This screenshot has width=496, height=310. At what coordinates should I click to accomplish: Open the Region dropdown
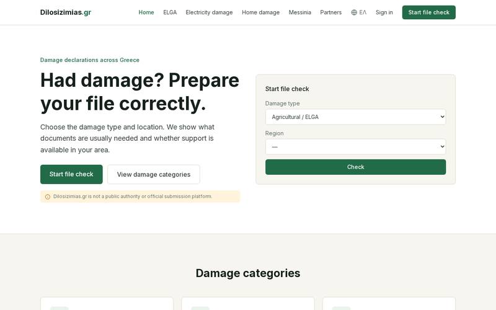355,146
